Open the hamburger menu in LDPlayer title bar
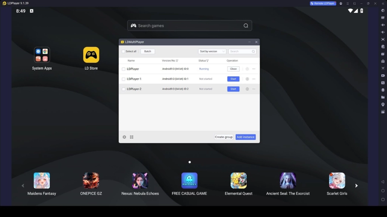This screenshot has width=387, height=217. (x=348, y=3)
